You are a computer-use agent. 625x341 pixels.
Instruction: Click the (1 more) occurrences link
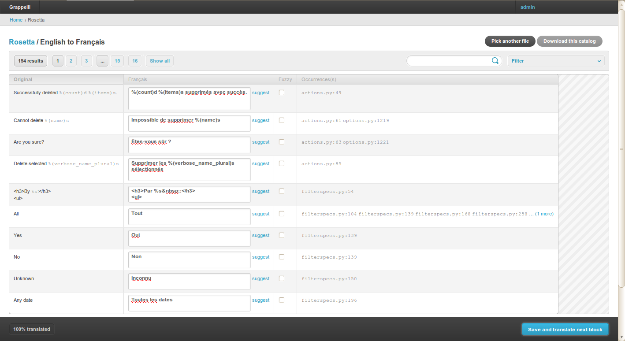point(544,214)
